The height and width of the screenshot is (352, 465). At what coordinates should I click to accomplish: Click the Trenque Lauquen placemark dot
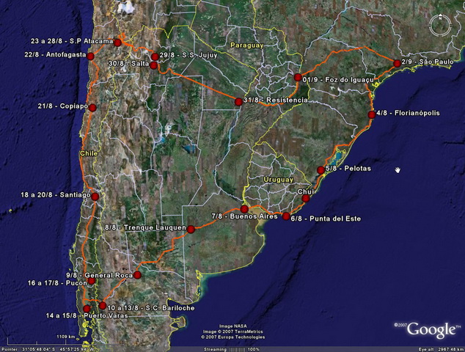tap(191, 229)
